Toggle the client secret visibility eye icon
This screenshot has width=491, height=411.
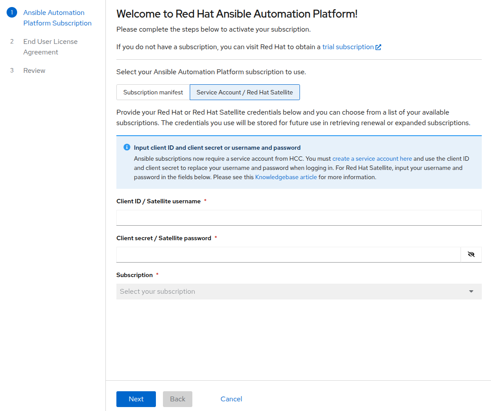pos(471,254)
